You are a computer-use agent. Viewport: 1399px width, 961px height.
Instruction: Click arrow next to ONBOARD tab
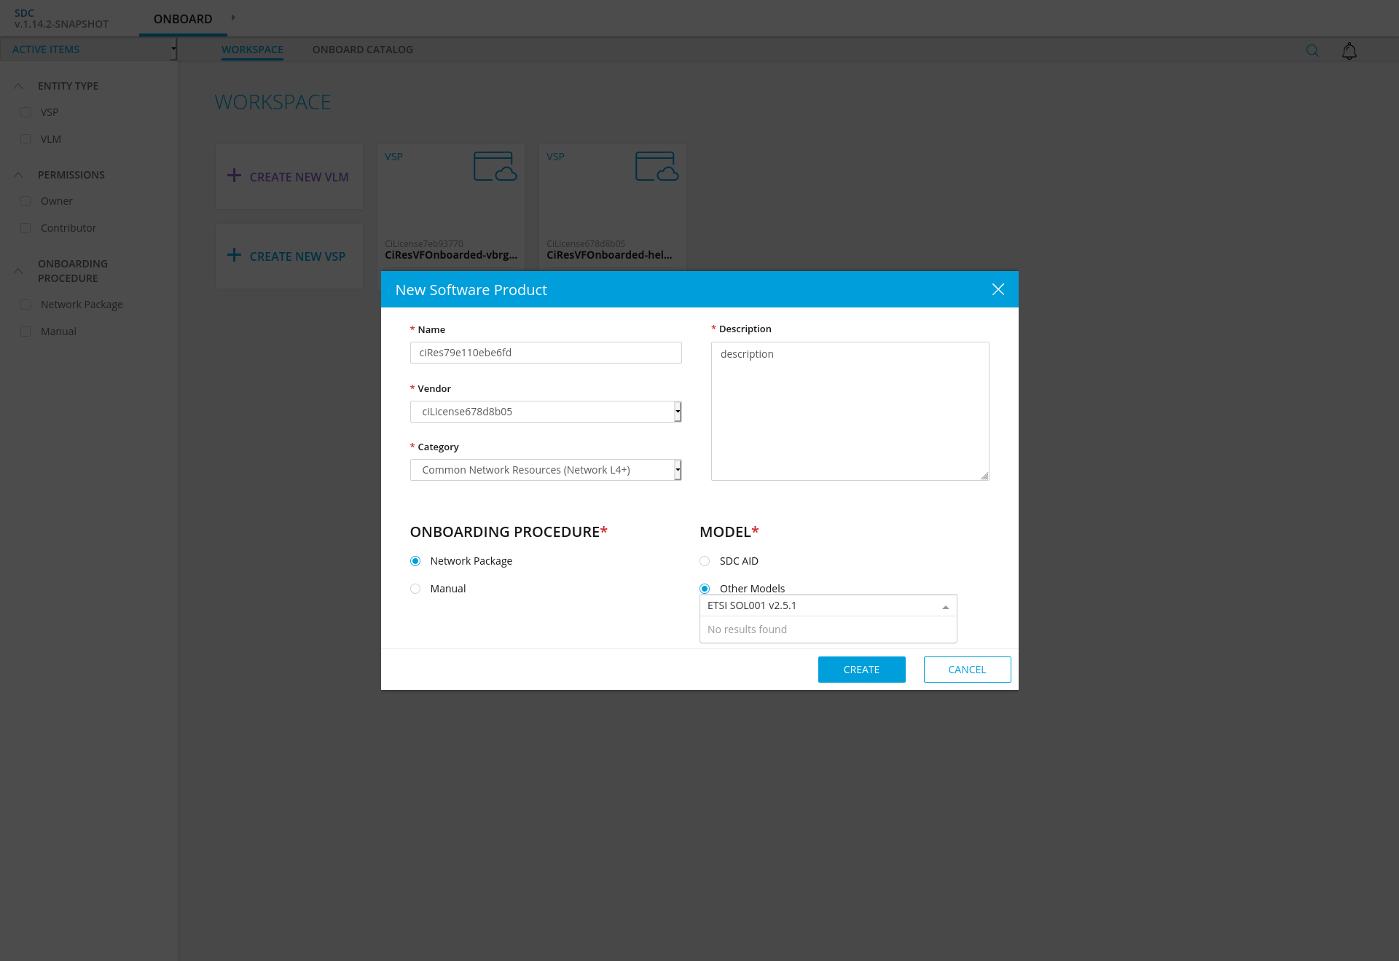233,17
